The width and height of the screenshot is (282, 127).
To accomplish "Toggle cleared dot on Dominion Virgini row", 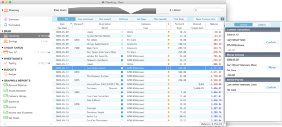I will click(122, 112).
